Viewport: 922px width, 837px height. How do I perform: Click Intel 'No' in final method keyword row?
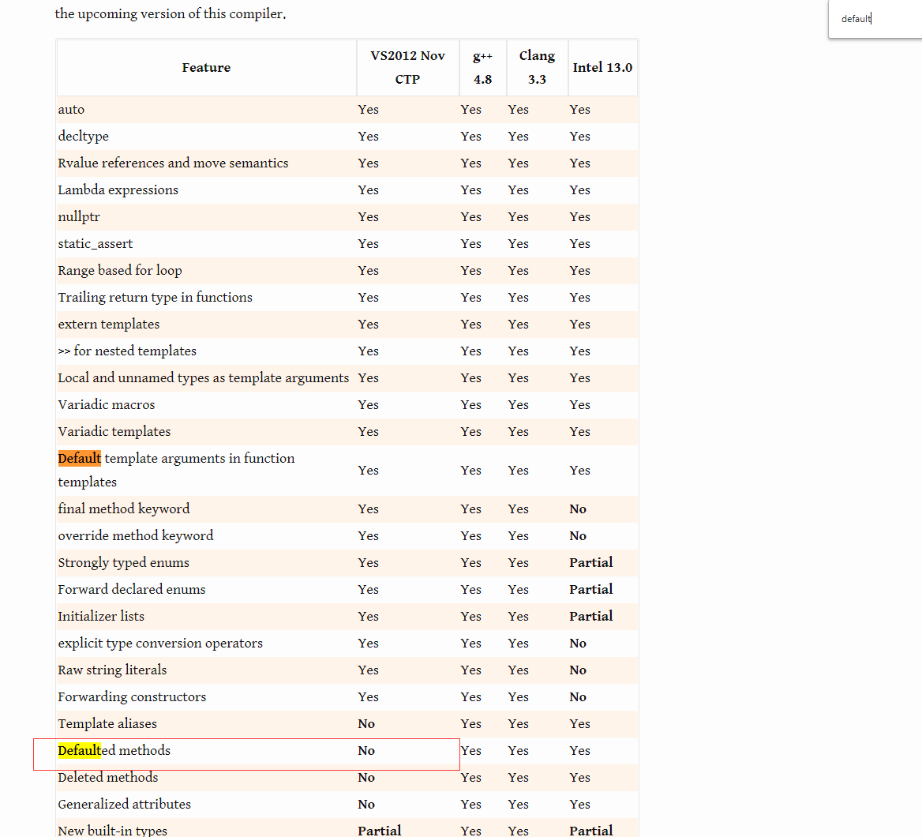tap(578, 509)
